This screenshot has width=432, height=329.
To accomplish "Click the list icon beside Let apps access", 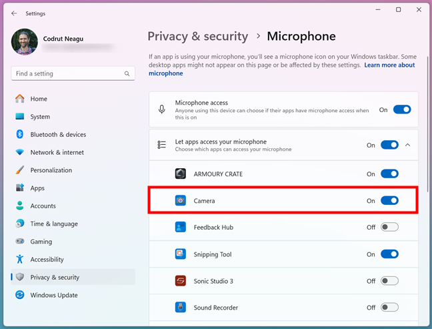I will click(162, 145).
